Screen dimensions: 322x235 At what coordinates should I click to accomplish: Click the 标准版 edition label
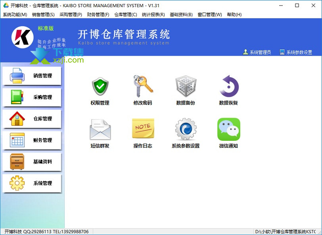click(46, 28)
